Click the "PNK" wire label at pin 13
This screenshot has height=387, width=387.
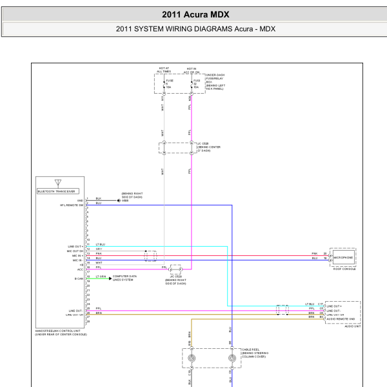(99, 253)
